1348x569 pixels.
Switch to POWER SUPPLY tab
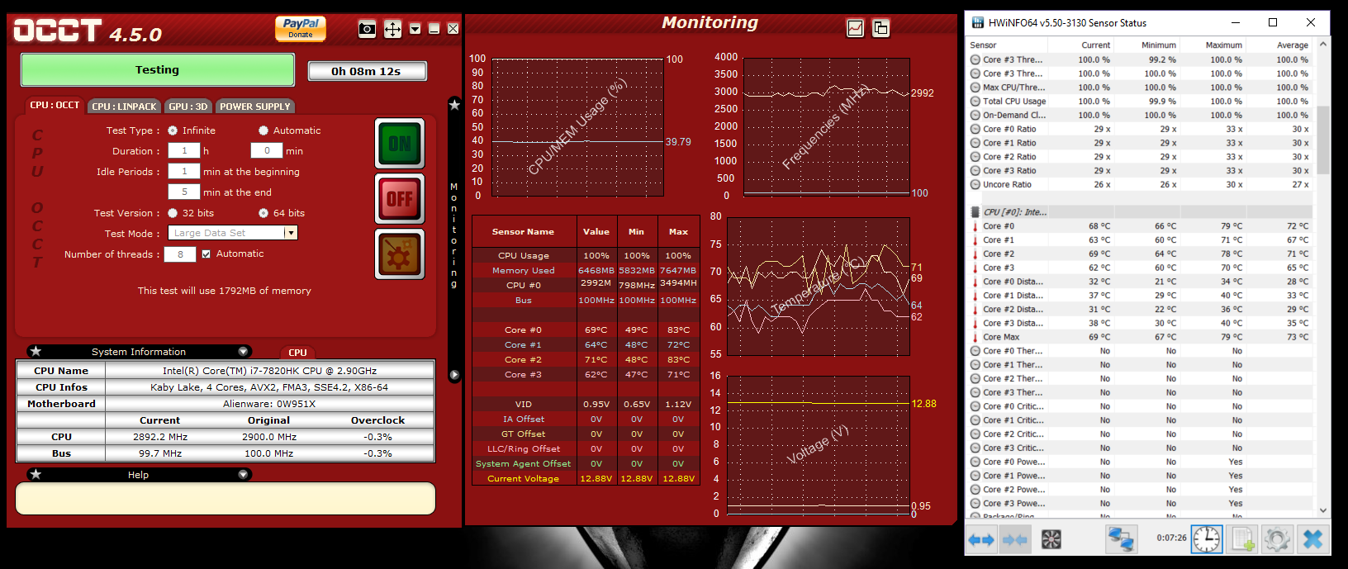[x=254, y=107]
